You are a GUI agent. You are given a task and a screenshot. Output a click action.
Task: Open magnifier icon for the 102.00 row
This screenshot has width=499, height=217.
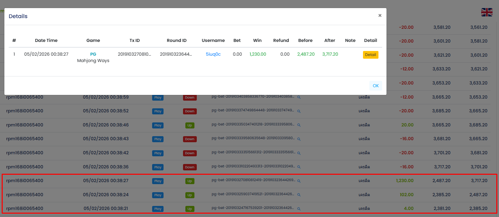[x=299, y=195]
